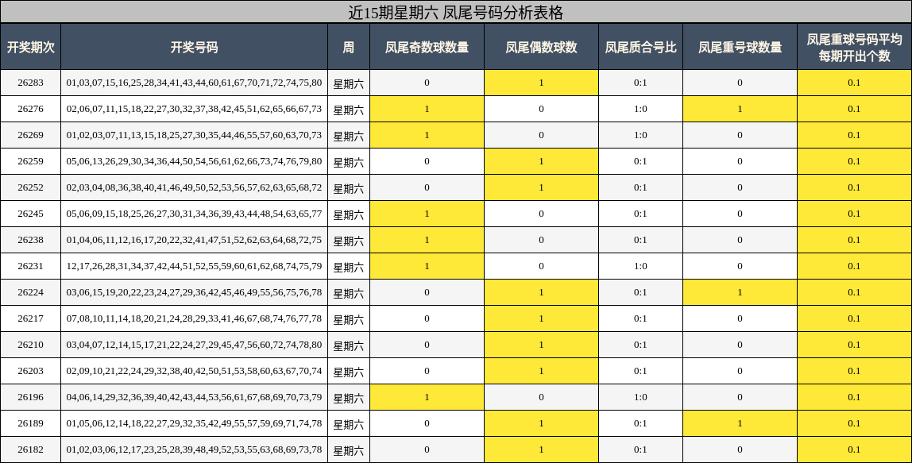The image size is (912, 463).
Task: Select the 0:1 ratio in row 26259
Action: [640, 161]
